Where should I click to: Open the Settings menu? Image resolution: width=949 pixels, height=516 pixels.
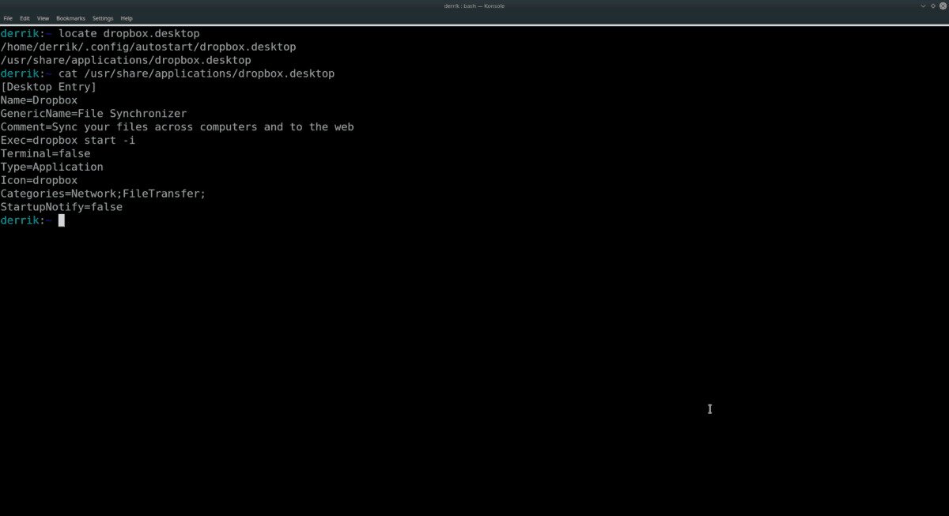click(x=103, y=18)
